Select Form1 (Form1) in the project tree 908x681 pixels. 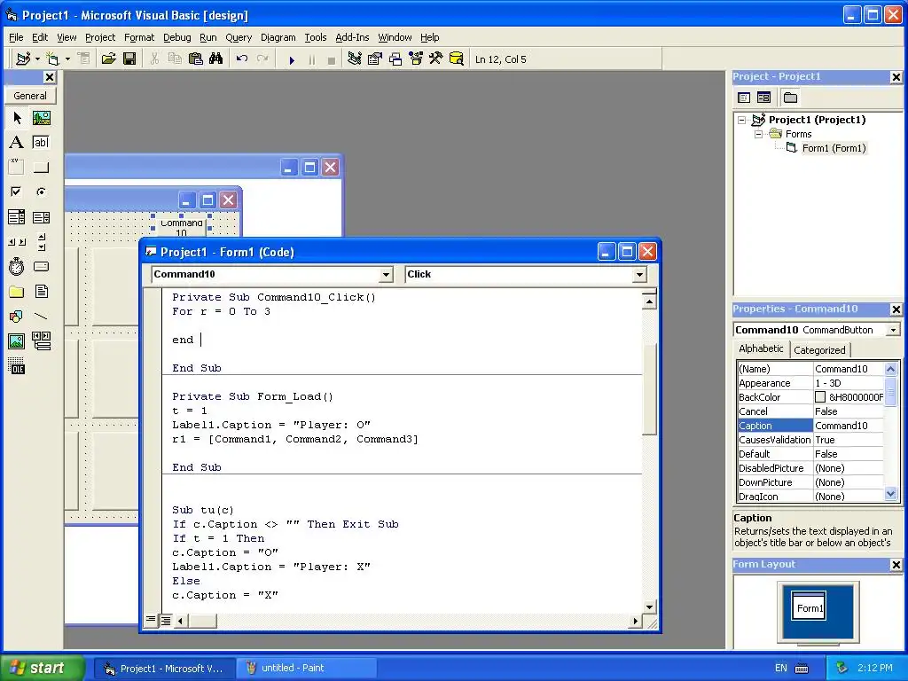834,148
